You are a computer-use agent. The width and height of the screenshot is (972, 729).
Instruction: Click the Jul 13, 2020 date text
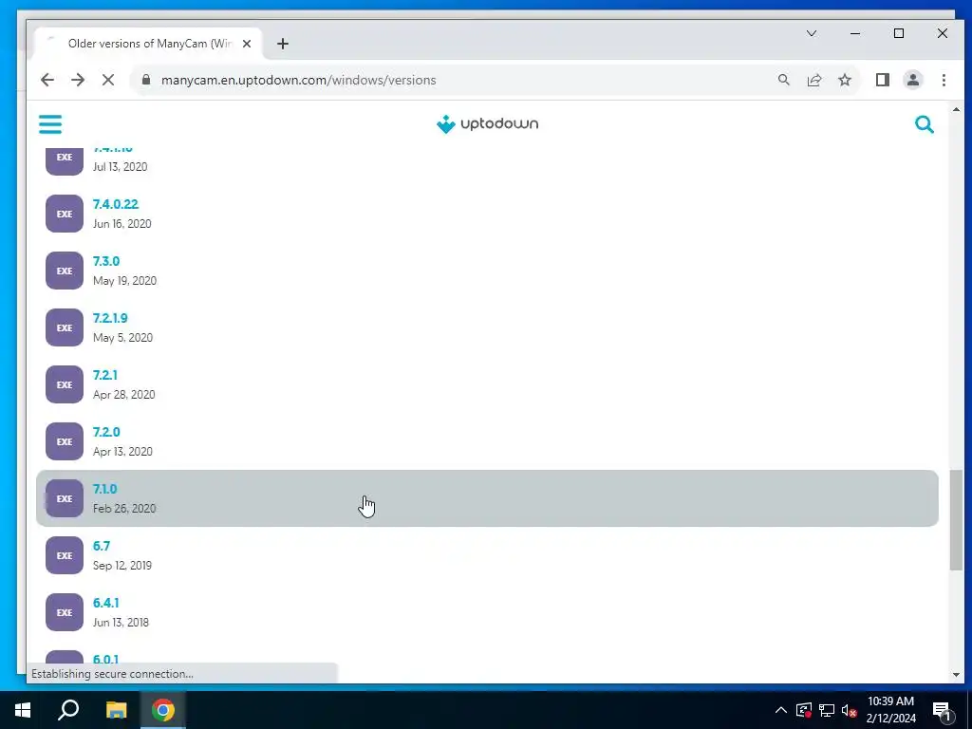click(x=121, y=167)
